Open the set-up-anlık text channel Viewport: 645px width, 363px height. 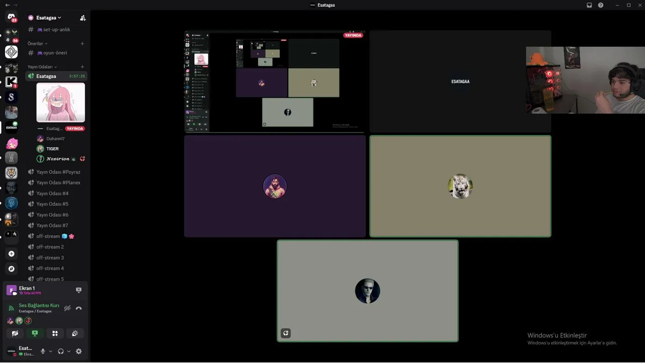pyautogui.click(x=56, y=29)
